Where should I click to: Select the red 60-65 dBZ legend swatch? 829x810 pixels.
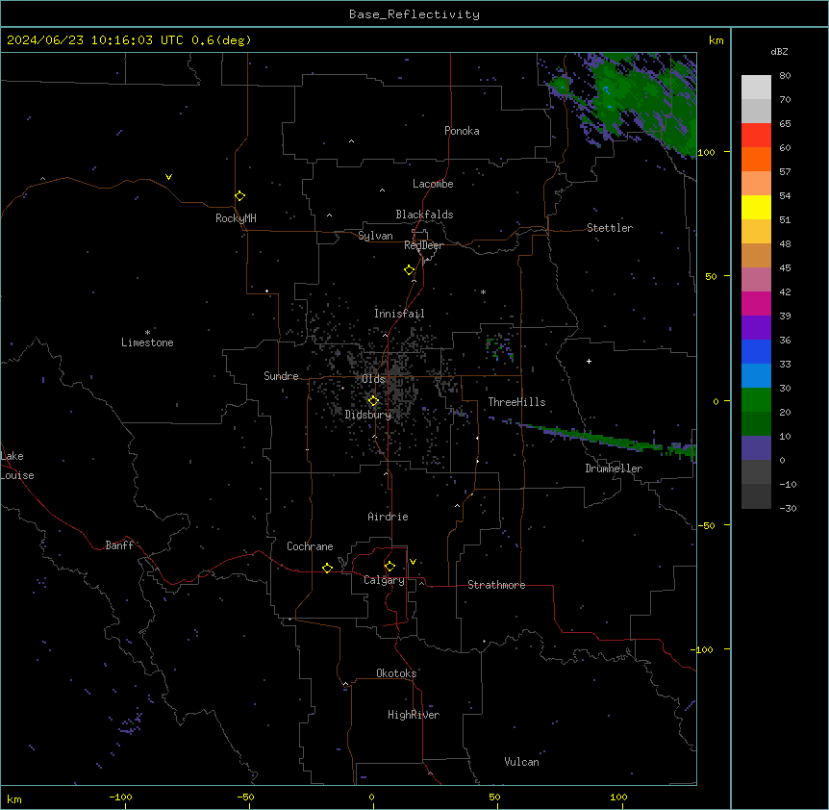coord(756,136)
